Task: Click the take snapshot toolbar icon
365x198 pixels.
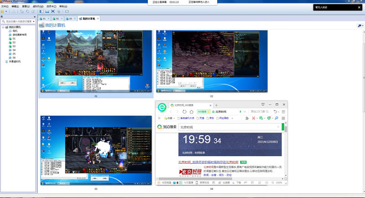Action: tap(22, 11)
